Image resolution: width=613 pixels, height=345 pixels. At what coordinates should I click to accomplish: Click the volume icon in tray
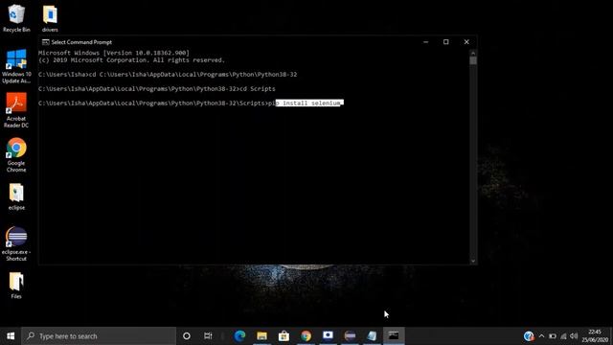click(x=574, y=336)
